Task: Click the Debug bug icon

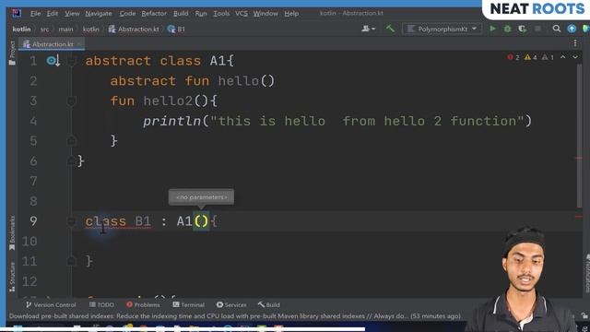Action: 507,29
